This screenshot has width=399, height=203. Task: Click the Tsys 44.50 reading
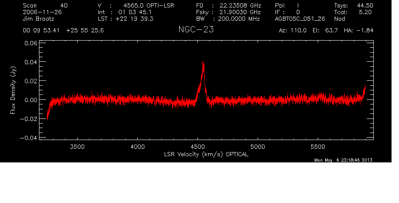(x=353, y=6)
